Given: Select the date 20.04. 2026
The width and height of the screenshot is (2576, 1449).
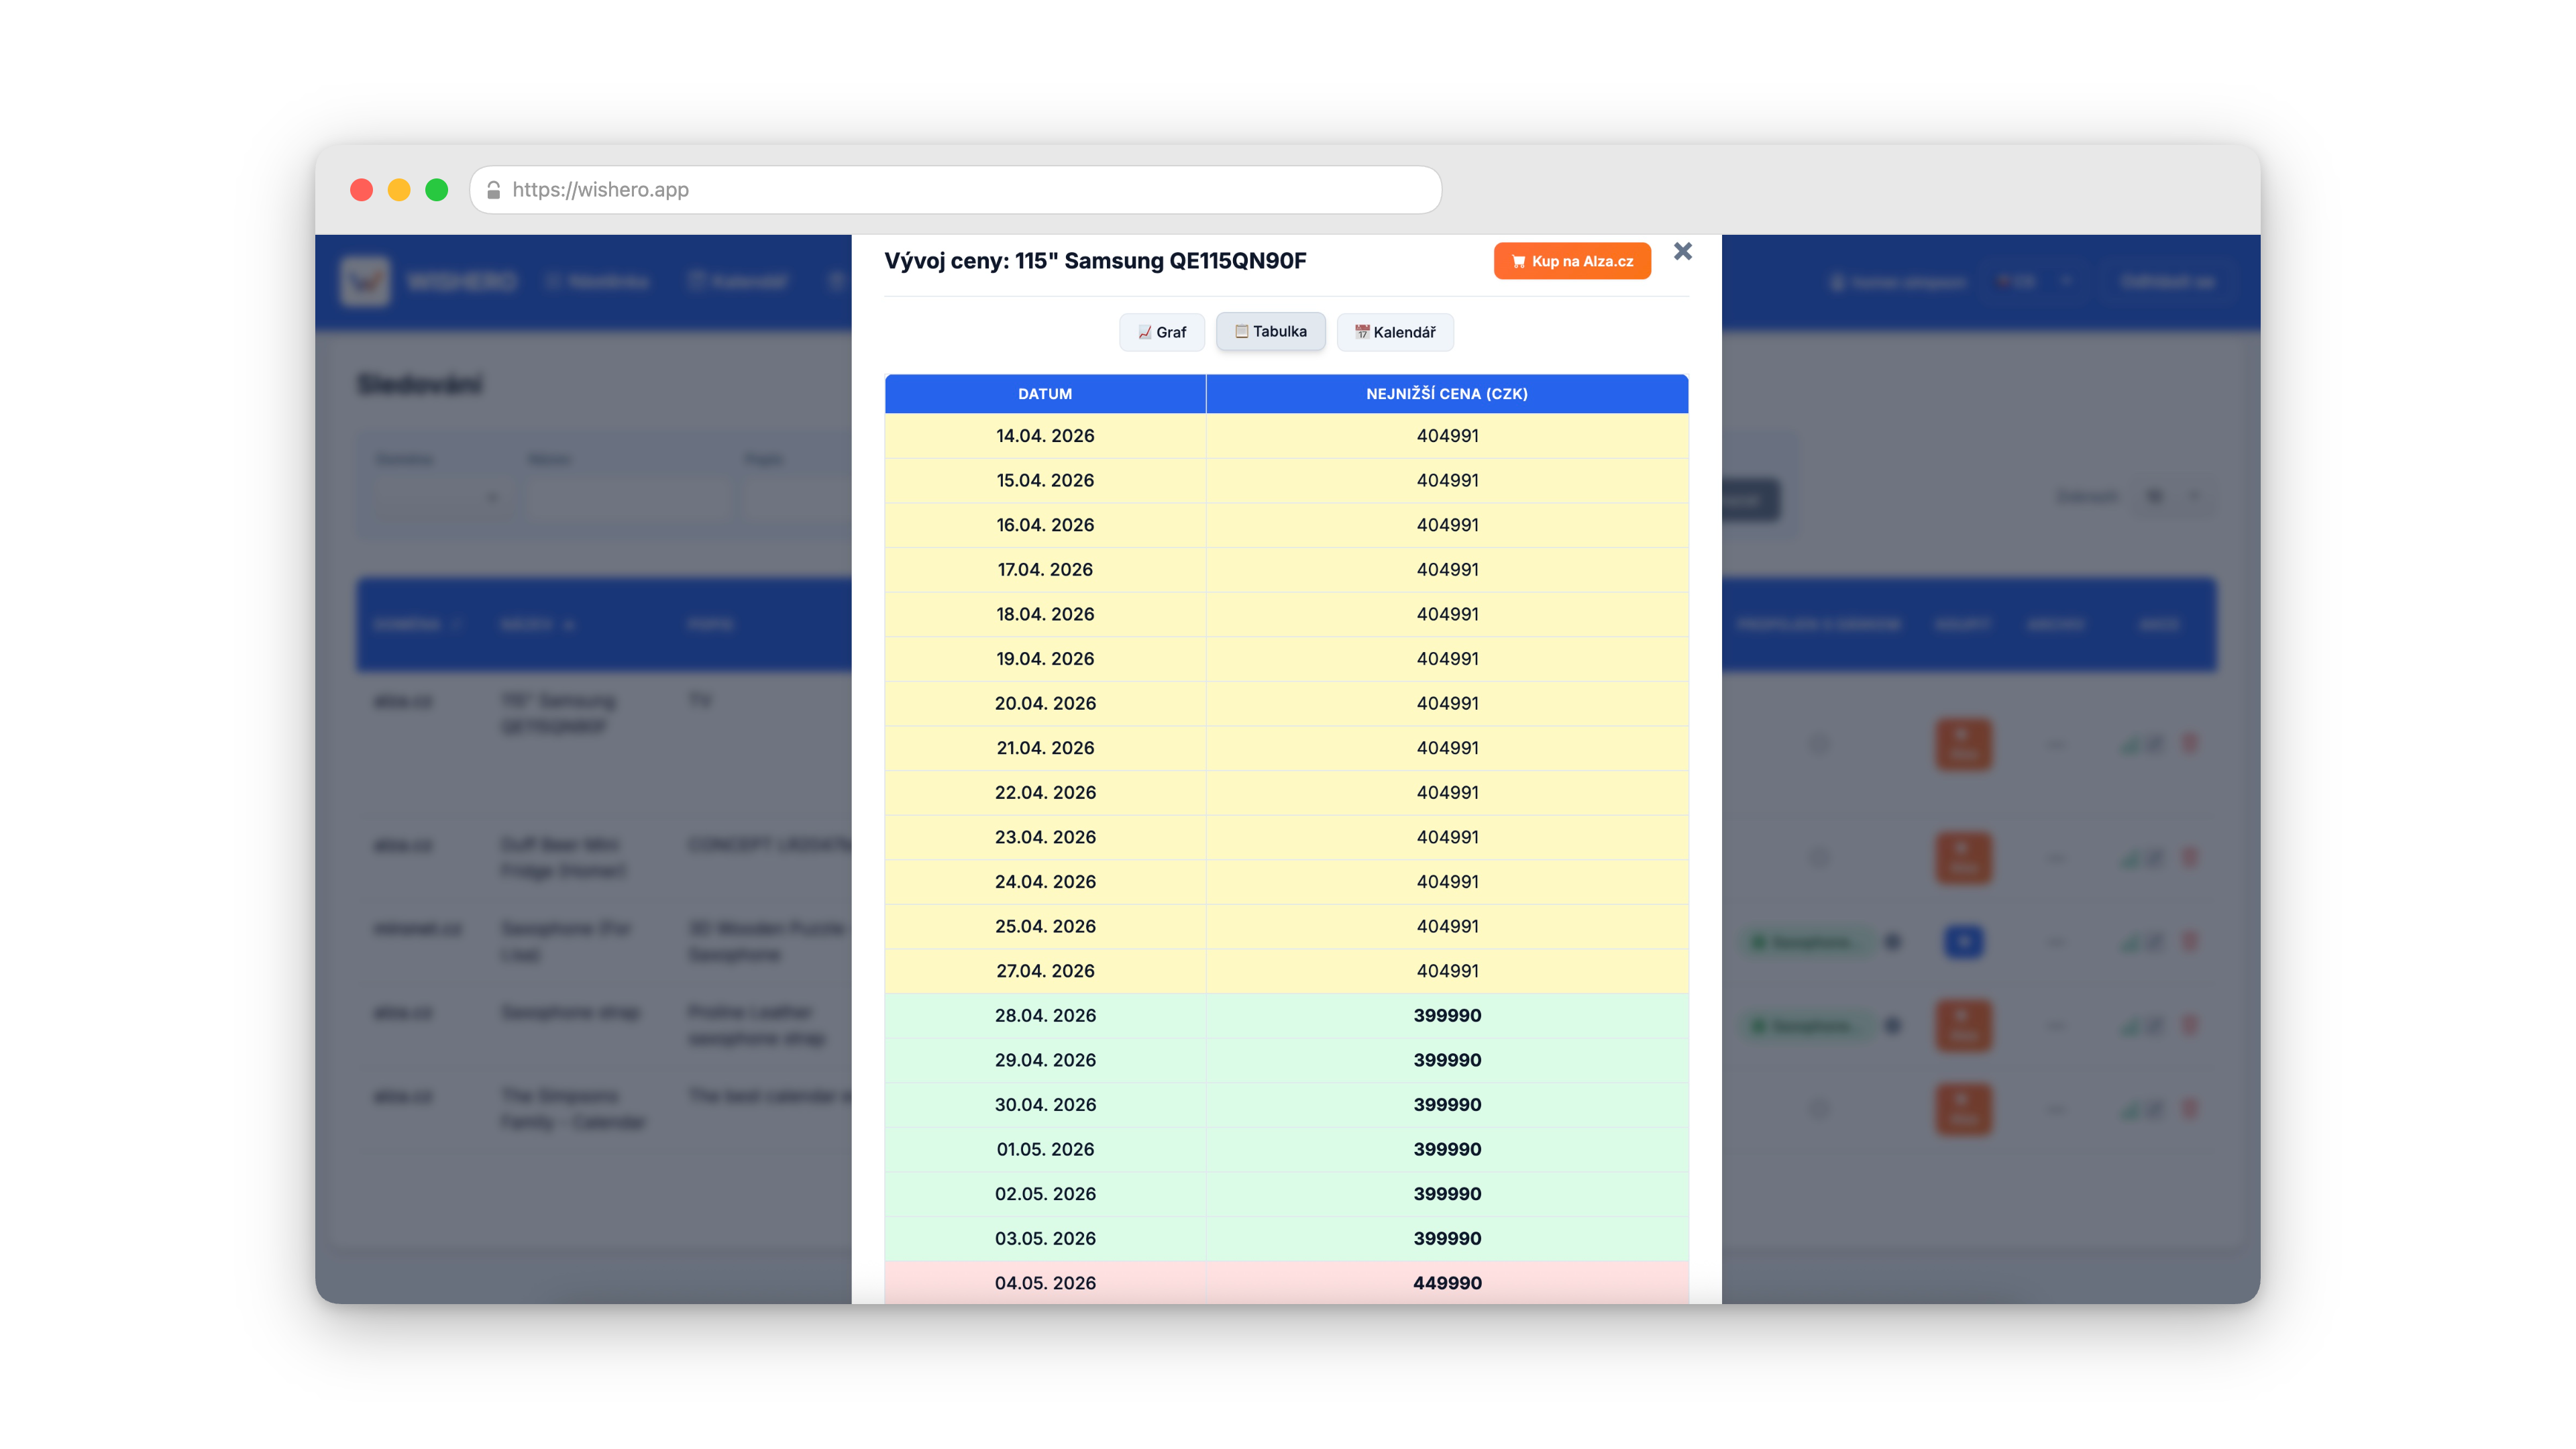Looking at the screenshot, I should [1045, 704].
